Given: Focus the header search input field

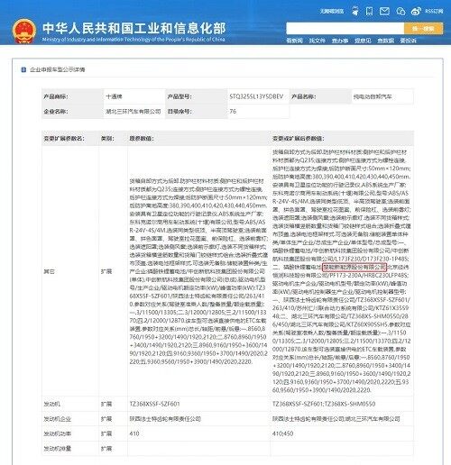Looking at the screenshot, I should pos(345,29).
